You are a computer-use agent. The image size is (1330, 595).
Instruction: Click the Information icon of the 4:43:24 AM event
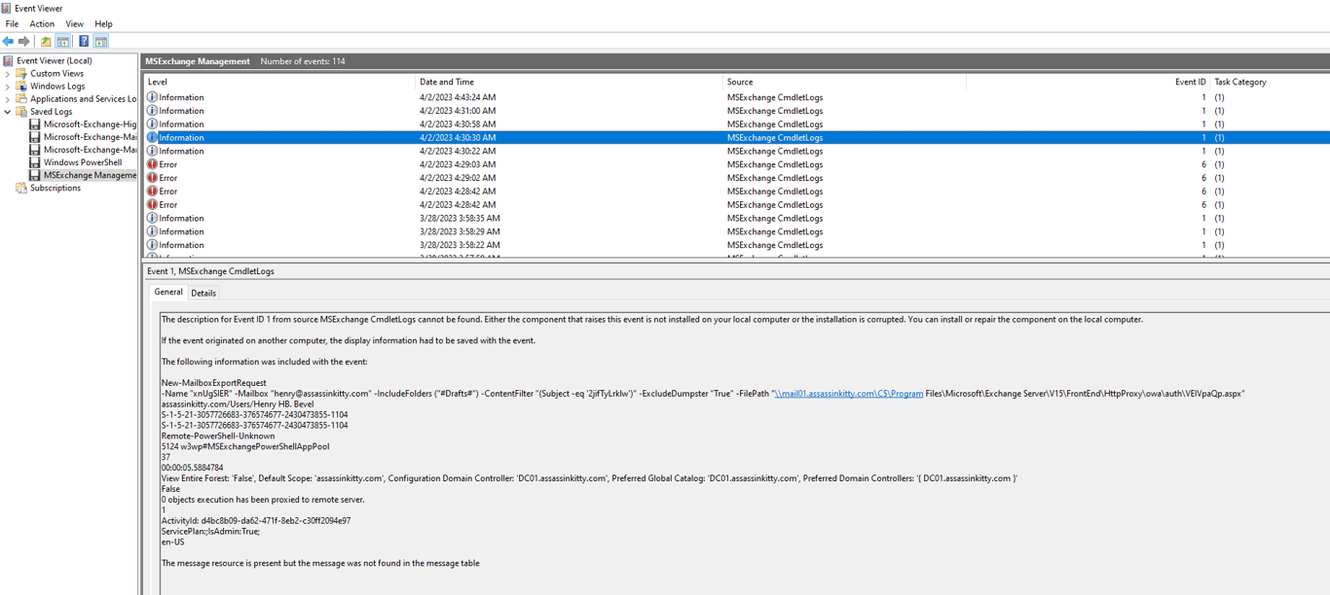click(x=152, y=97)
